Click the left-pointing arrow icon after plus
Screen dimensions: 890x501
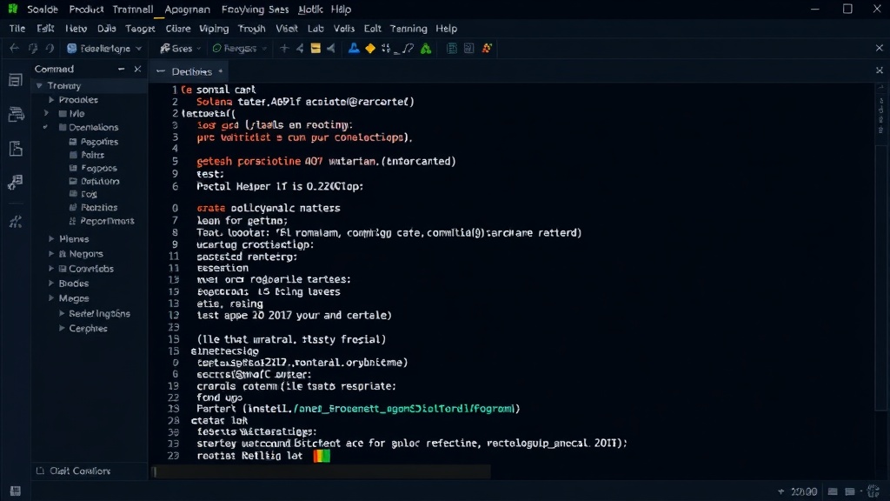(300, 49)
